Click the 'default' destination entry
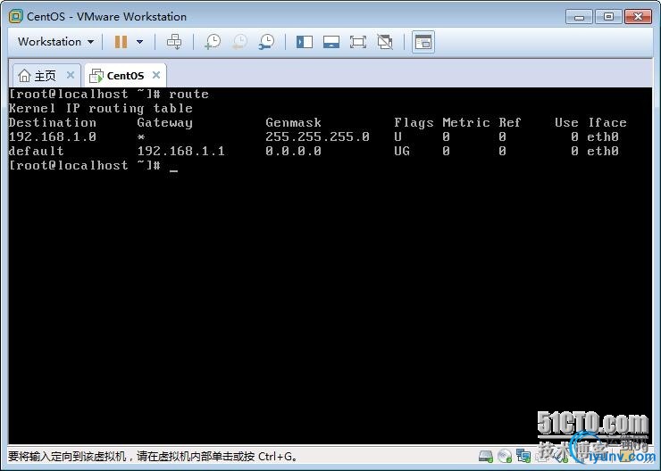Viewport: 661px width, 471px height. 37,151
